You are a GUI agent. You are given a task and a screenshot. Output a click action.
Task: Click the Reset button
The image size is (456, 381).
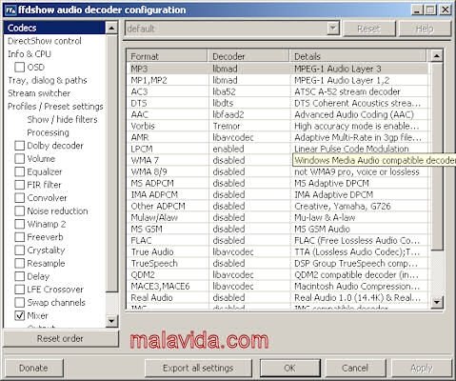(369, 29)
